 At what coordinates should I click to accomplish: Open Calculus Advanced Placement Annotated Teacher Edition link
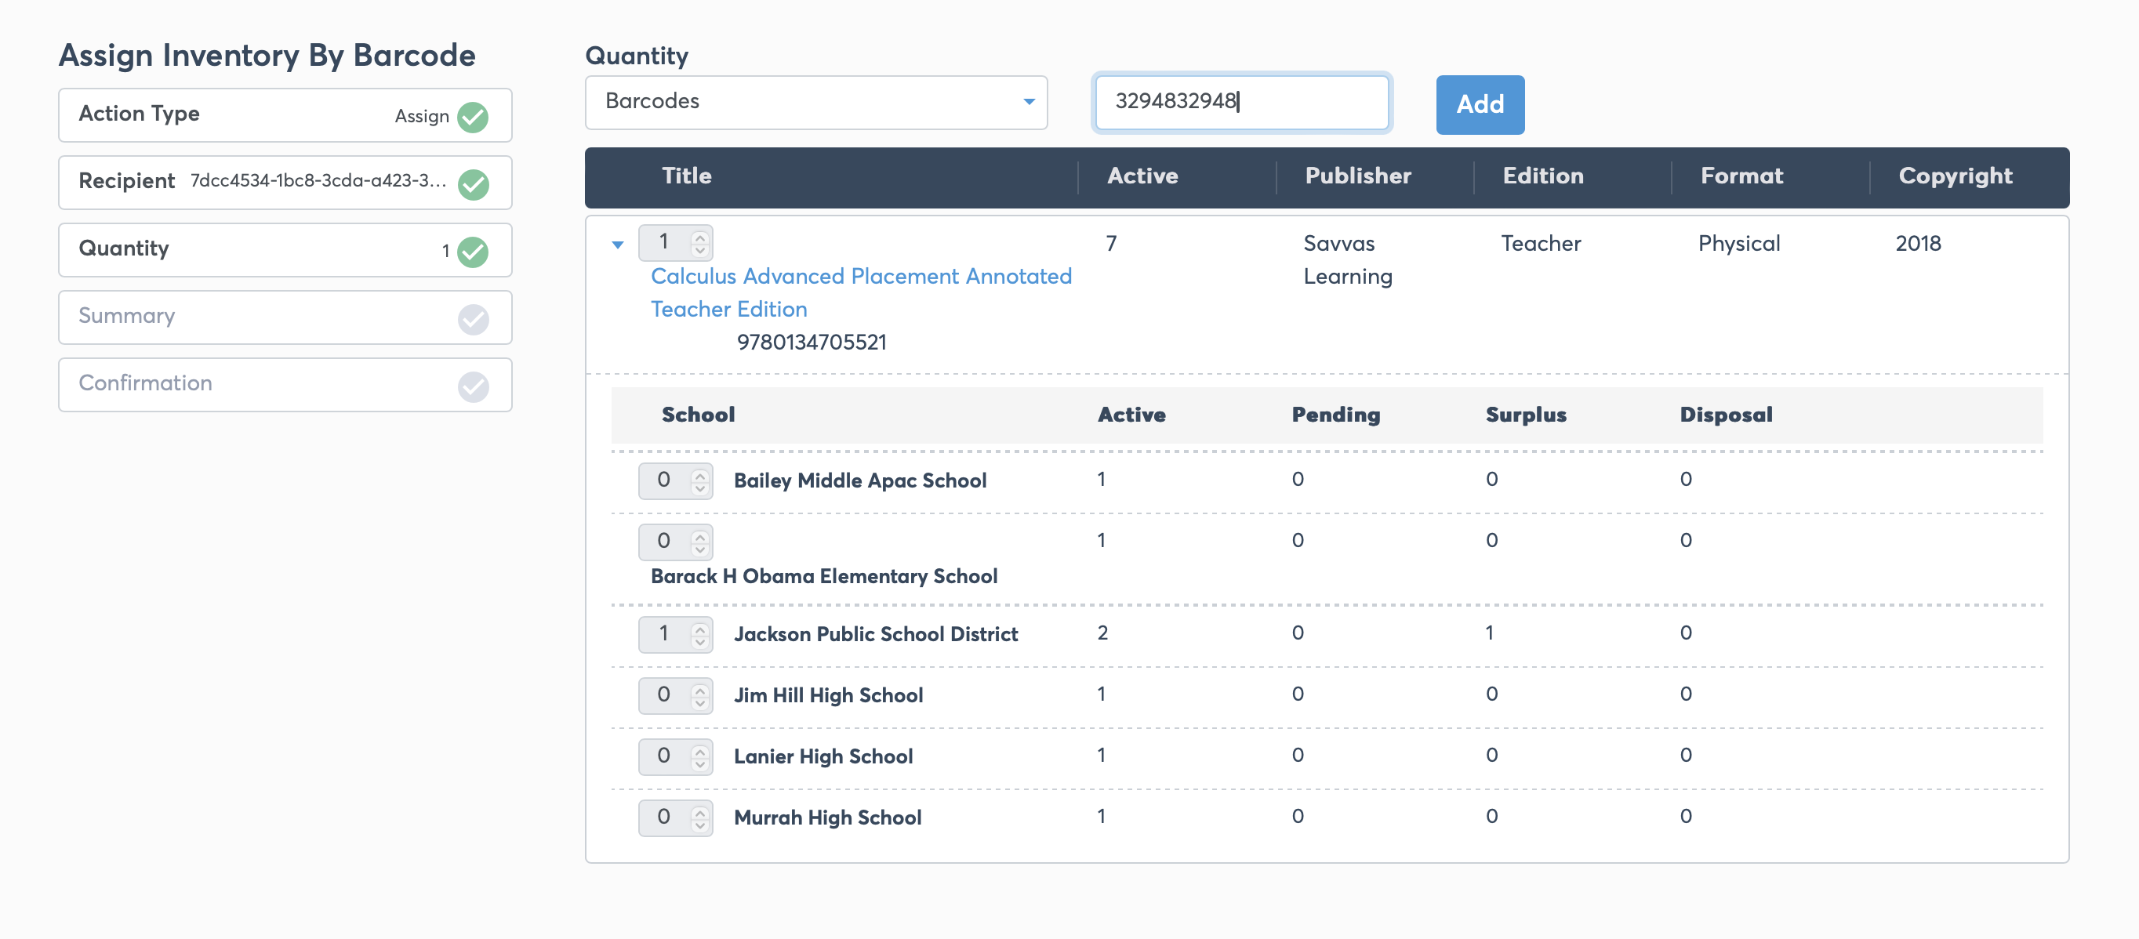tap(861, 292)
